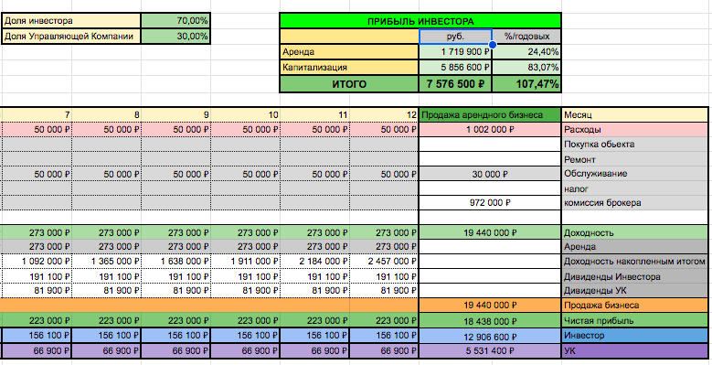Select the 'Доля инвестора' label cell
This screenshot has width=712, height=365.
pyautogui.click(x=71, y=20)
